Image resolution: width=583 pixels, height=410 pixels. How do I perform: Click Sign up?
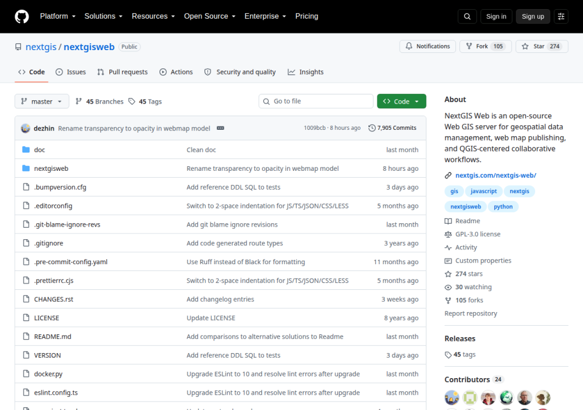(532, 17)
